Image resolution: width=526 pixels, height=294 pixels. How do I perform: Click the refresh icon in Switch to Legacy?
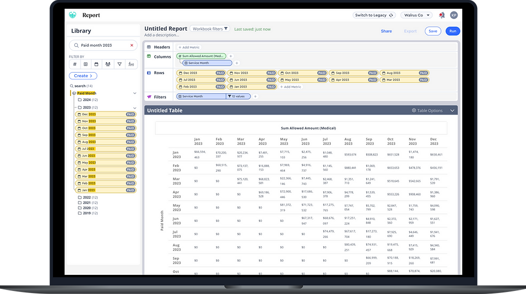pos(391,15)
